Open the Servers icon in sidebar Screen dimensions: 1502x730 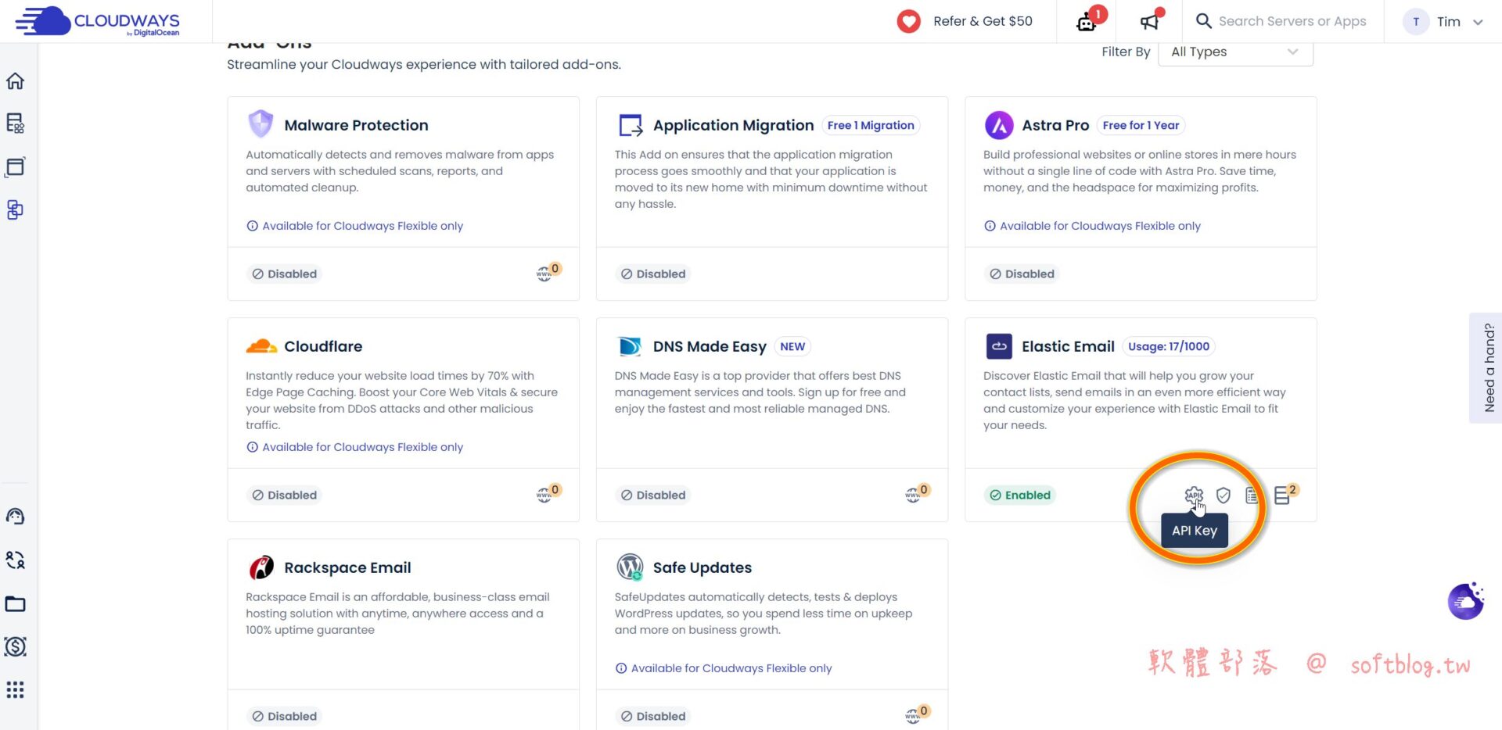pos(16,123)
